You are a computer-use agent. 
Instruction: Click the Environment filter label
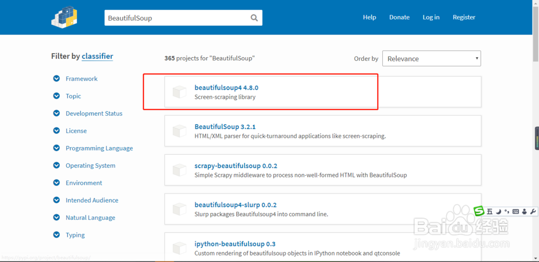(x=84, y=183)
